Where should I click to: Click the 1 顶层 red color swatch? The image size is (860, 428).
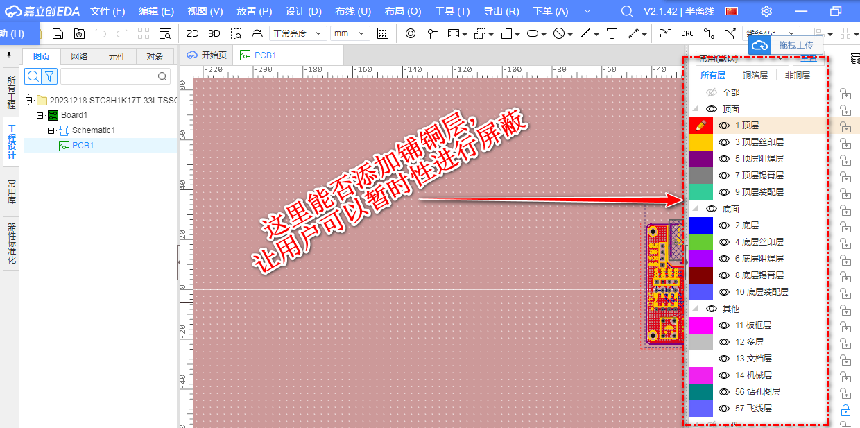[x=701, y=126]
